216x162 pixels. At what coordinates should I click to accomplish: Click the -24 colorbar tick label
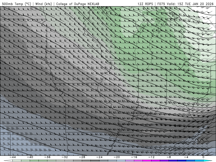pos(99,157)
